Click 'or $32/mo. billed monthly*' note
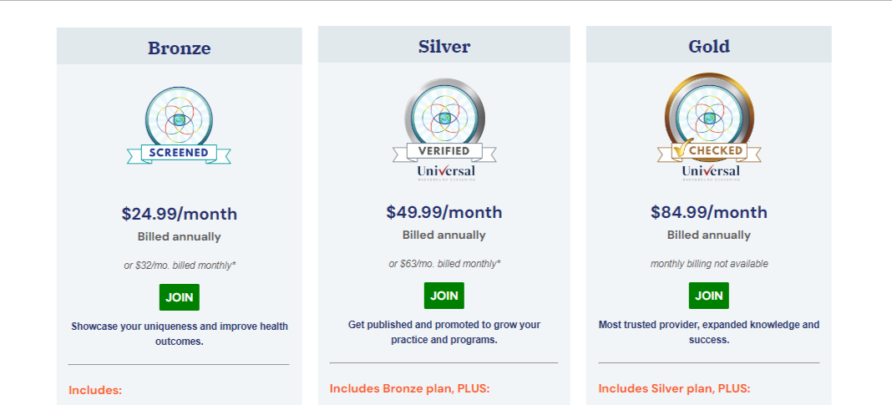892x405 pixels. [180, 266]
